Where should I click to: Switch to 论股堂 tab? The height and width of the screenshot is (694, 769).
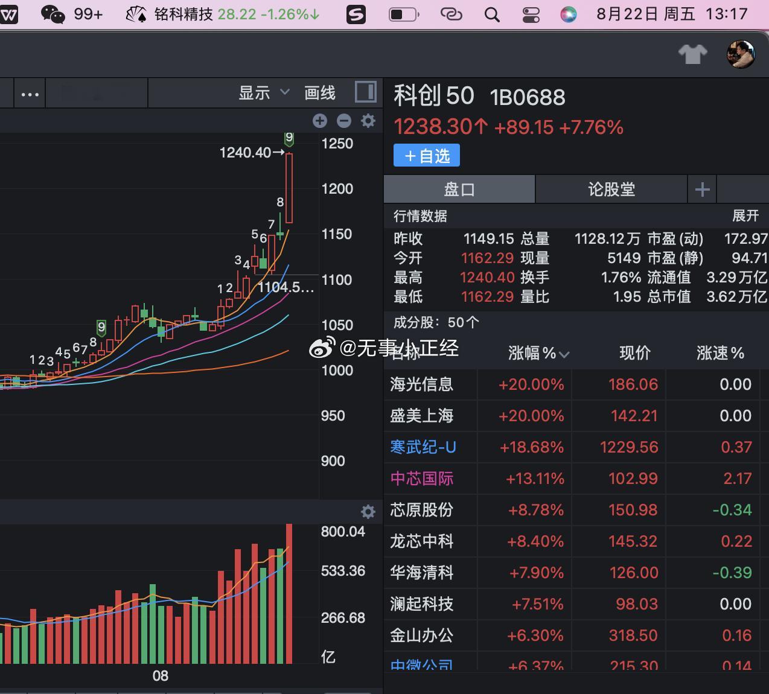pos(611,189)
